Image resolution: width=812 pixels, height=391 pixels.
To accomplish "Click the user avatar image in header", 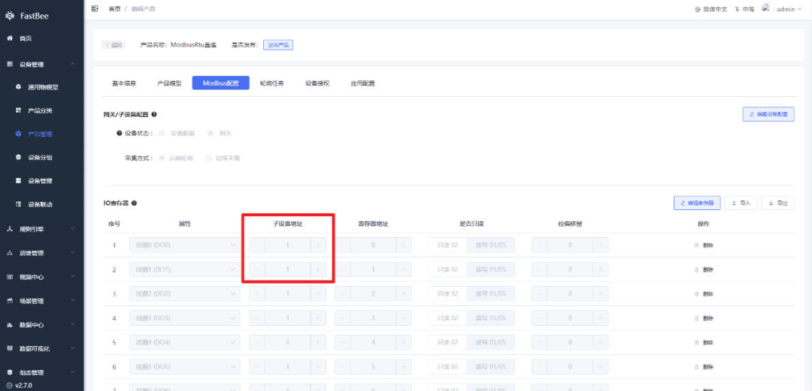I will click(766, 8).
